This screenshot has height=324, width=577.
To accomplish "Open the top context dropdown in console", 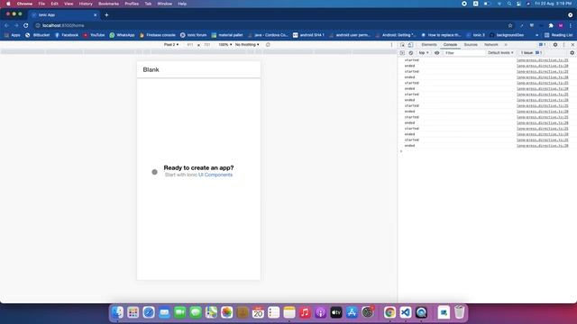I will (424, 53).
